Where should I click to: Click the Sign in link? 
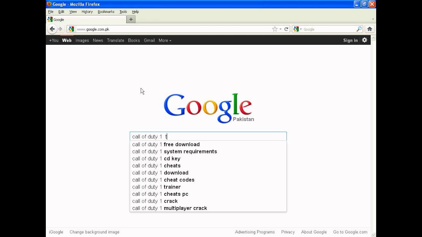350,40
